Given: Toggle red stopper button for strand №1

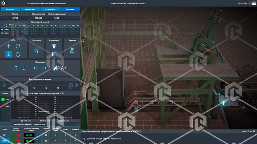Looking at the screenshot, I should [x=18, y=135].
